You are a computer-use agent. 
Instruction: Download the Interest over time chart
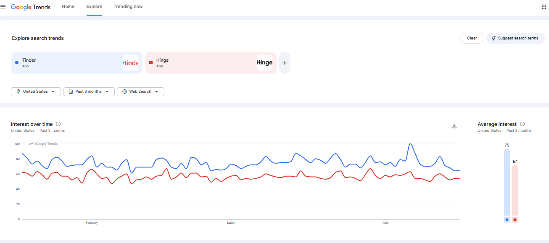coord(454,126)
